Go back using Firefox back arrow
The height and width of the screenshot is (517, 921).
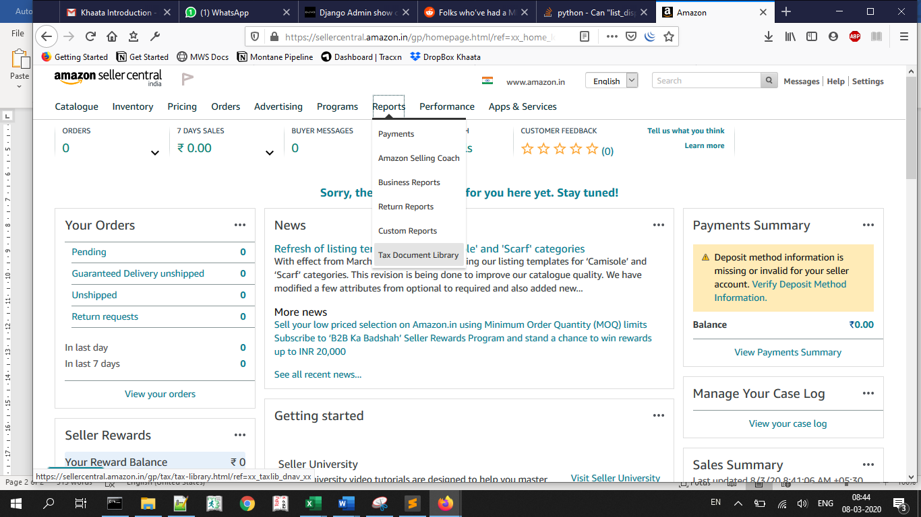pyautogui.click(x=47, y=36)
